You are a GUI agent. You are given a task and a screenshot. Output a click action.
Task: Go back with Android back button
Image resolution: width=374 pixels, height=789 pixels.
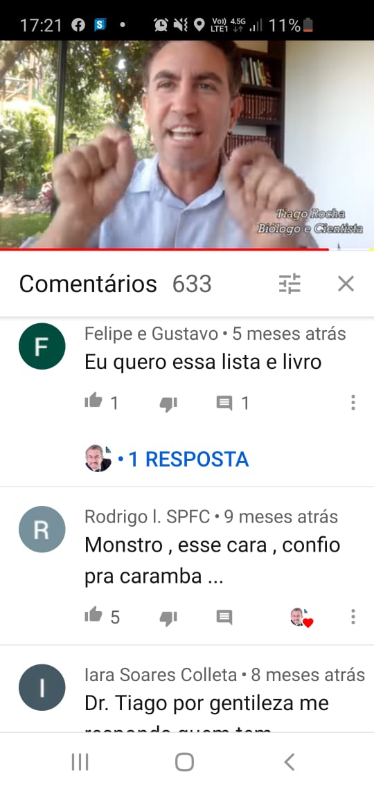(290, 762)
